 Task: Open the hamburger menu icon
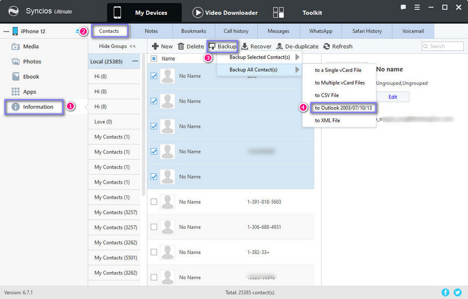click(417, 8)
